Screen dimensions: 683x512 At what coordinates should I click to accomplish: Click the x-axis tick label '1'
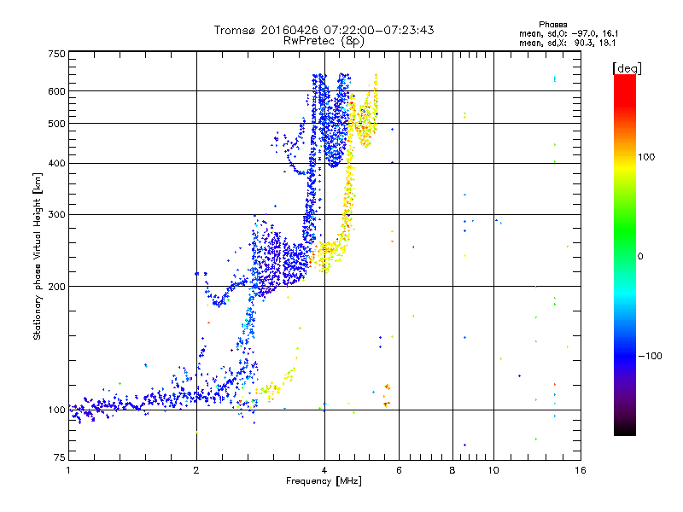[x=68, y=470]
